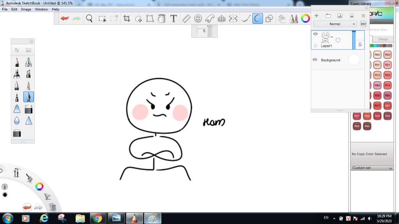Image resolution: width=399 pixels, height=224 pixels.
Task: Open the Perspective Guides tool
Action: point(221,19)
